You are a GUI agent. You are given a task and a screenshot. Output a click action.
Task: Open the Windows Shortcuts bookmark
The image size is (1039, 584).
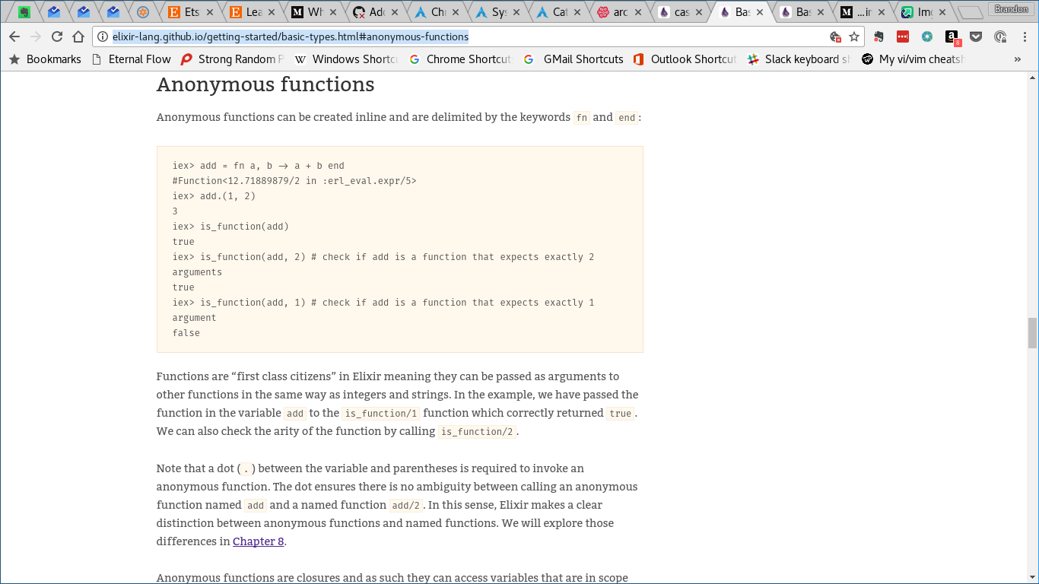346,59
